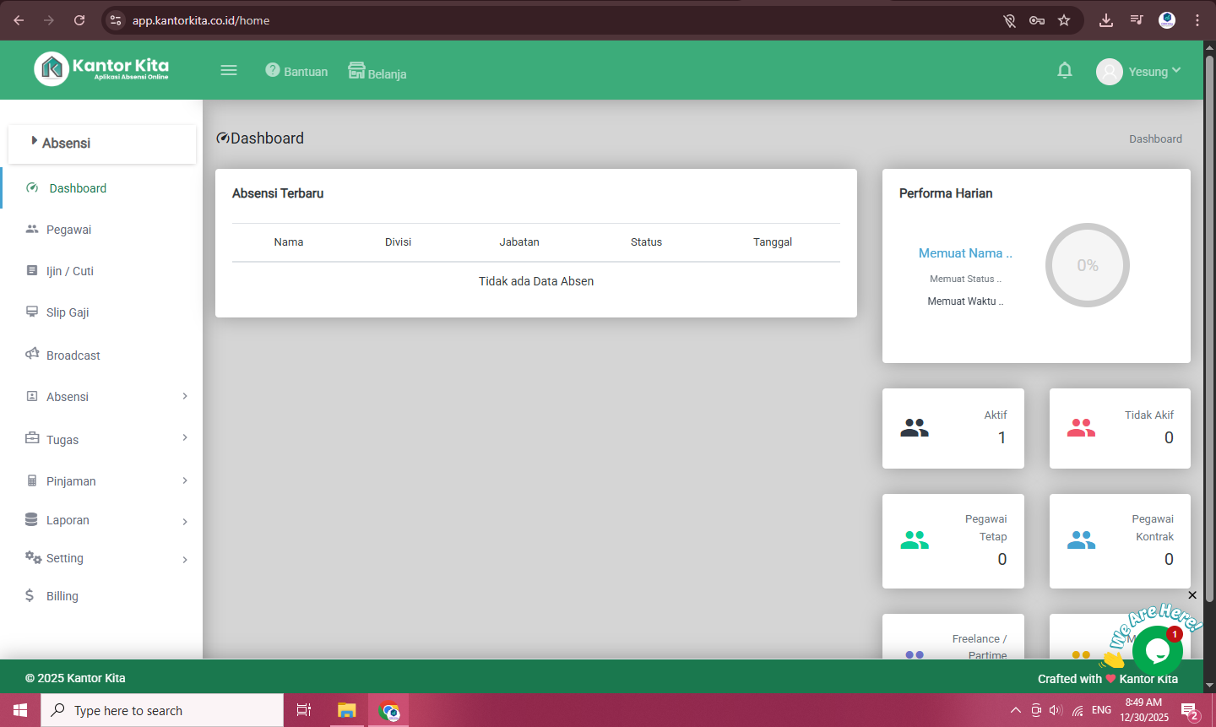1216x727 pixels.
Task: Click the Dashboard breadcrumb link
Action: click(1155, 139)
